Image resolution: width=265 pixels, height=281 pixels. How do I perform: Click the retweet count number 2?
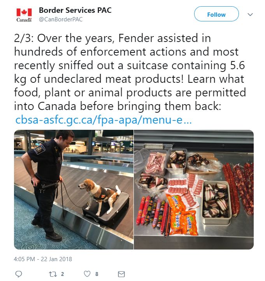tap(62, 274)
